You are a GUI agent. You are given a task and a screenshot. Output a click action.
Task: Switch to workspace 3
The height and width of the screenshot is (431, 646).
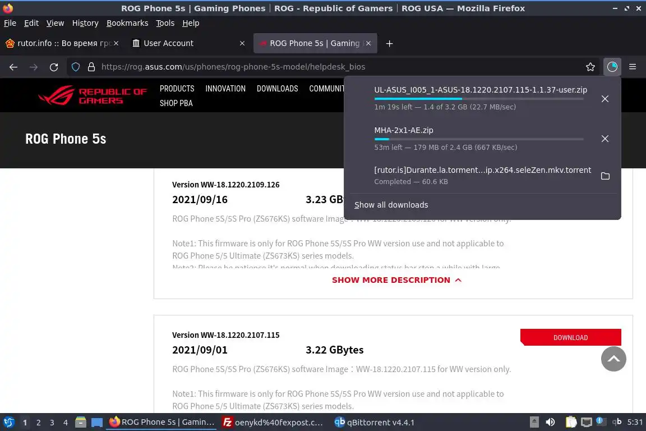52,423
